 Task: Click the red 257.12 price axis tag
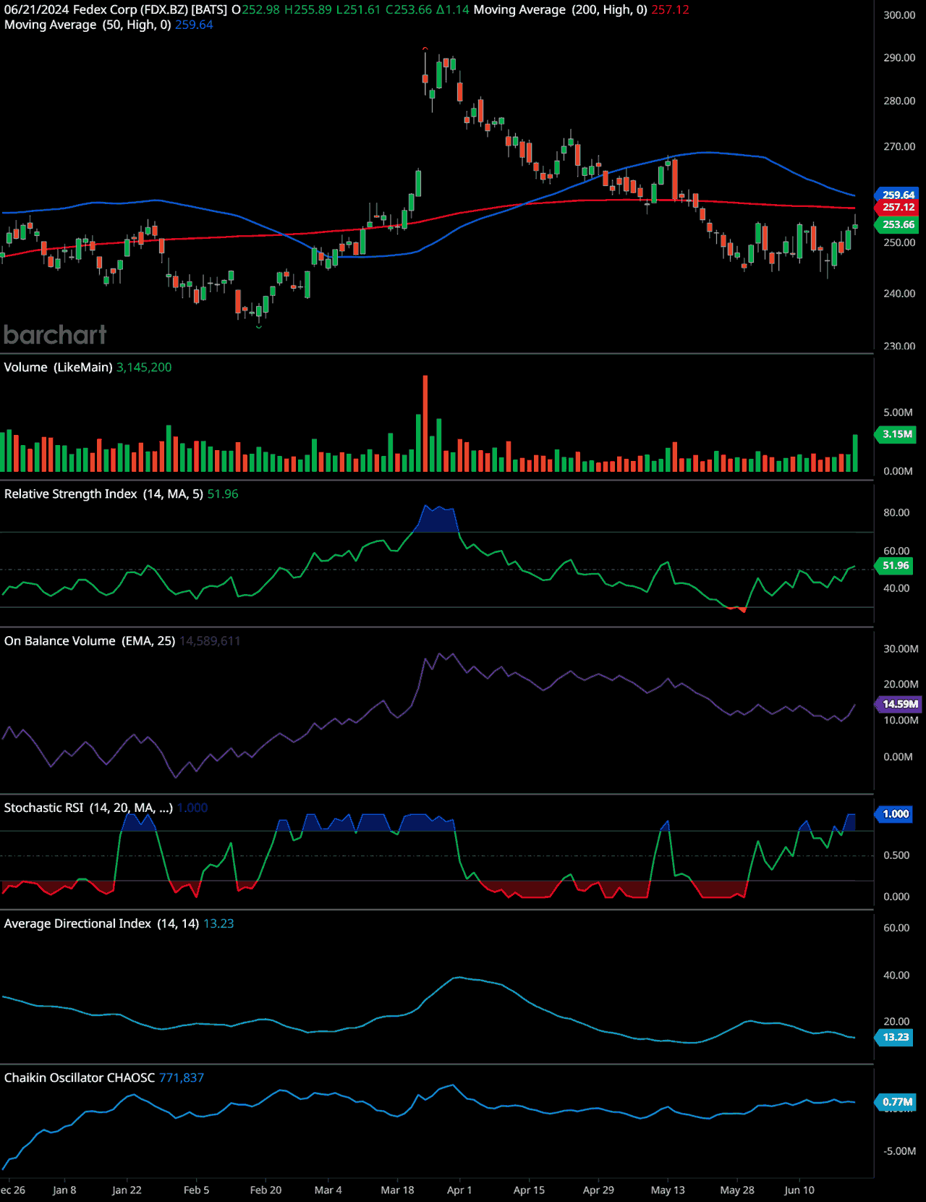click(x=898, y=208)
